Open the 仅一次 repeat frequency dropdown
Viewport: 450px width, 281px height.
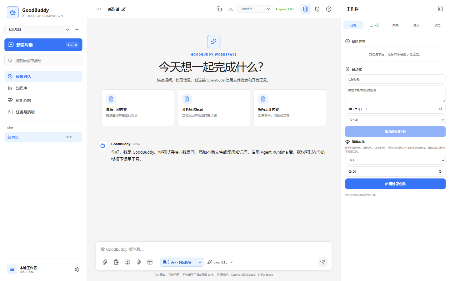click(395, 120)
